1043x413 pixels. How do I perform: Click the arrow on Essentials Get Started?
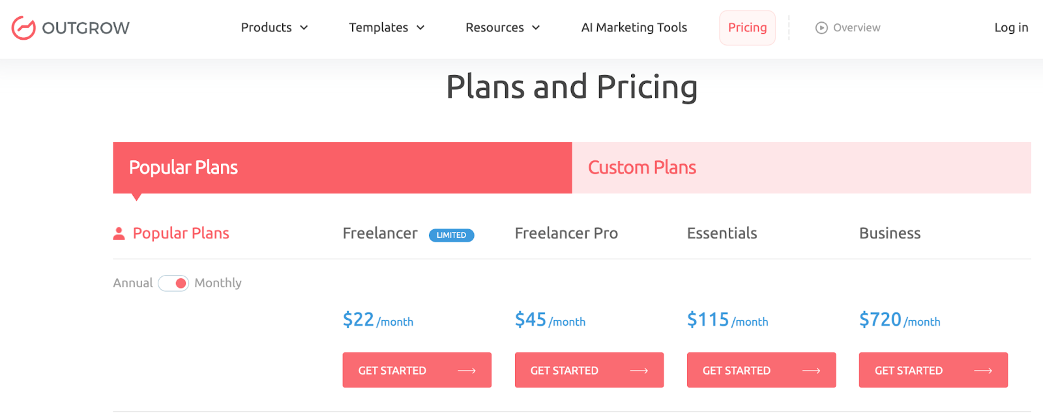(x=811, y=371)
